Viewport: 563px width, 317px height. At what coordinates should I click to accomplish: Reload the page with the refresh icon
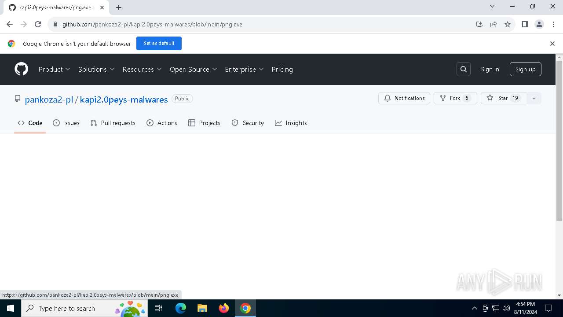pos(38,24)
